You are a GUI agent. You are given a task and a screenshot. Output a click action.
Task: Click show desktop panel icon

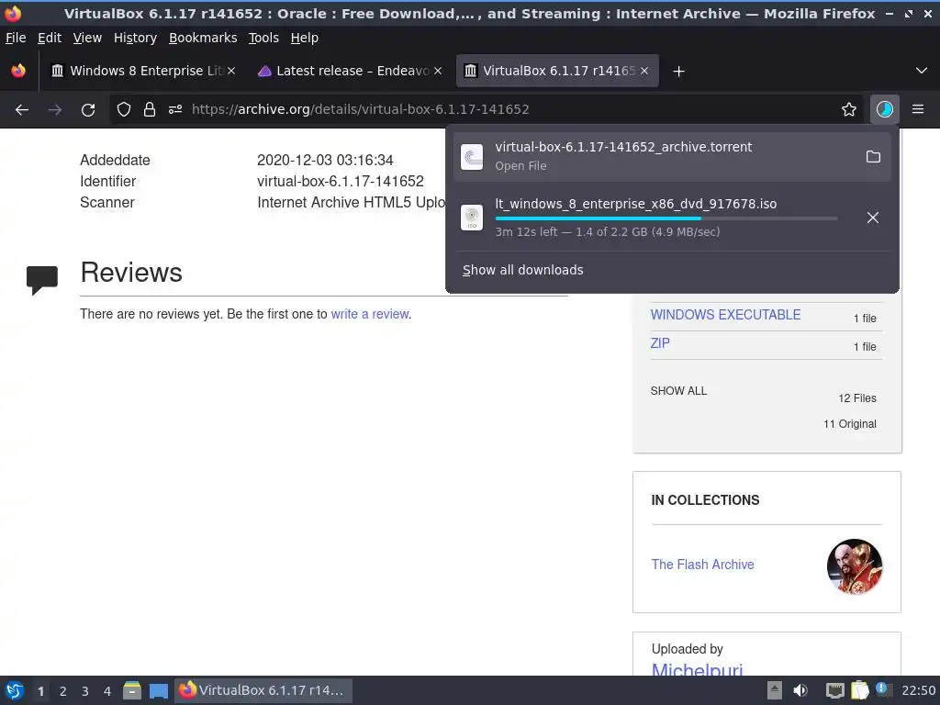[x=158, y=690]
